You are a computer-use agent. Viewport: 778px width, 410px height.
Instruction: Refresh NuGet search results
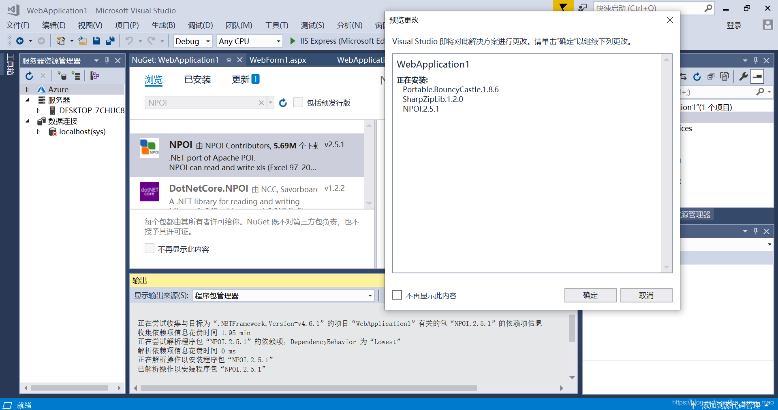point(283,103)
